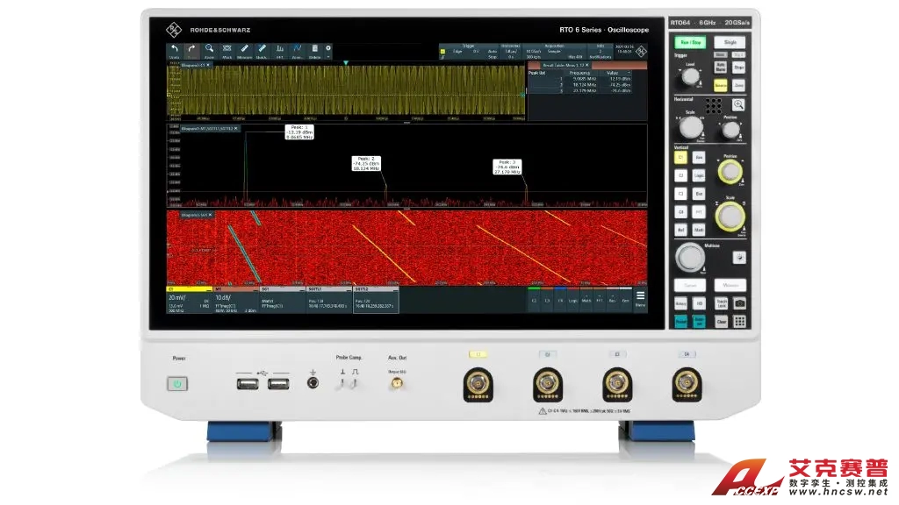Adjust the Horizontal Scale knob
Image resolution: width=899 pixels, height=505 pixels.
(691, 127)
